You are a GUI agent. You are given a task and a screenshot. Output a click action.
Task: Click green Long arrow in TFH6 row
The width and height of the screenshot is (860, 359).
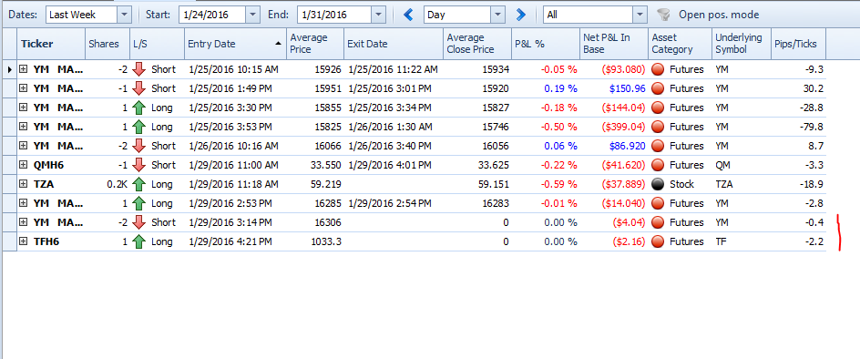(x=139, y=241)
